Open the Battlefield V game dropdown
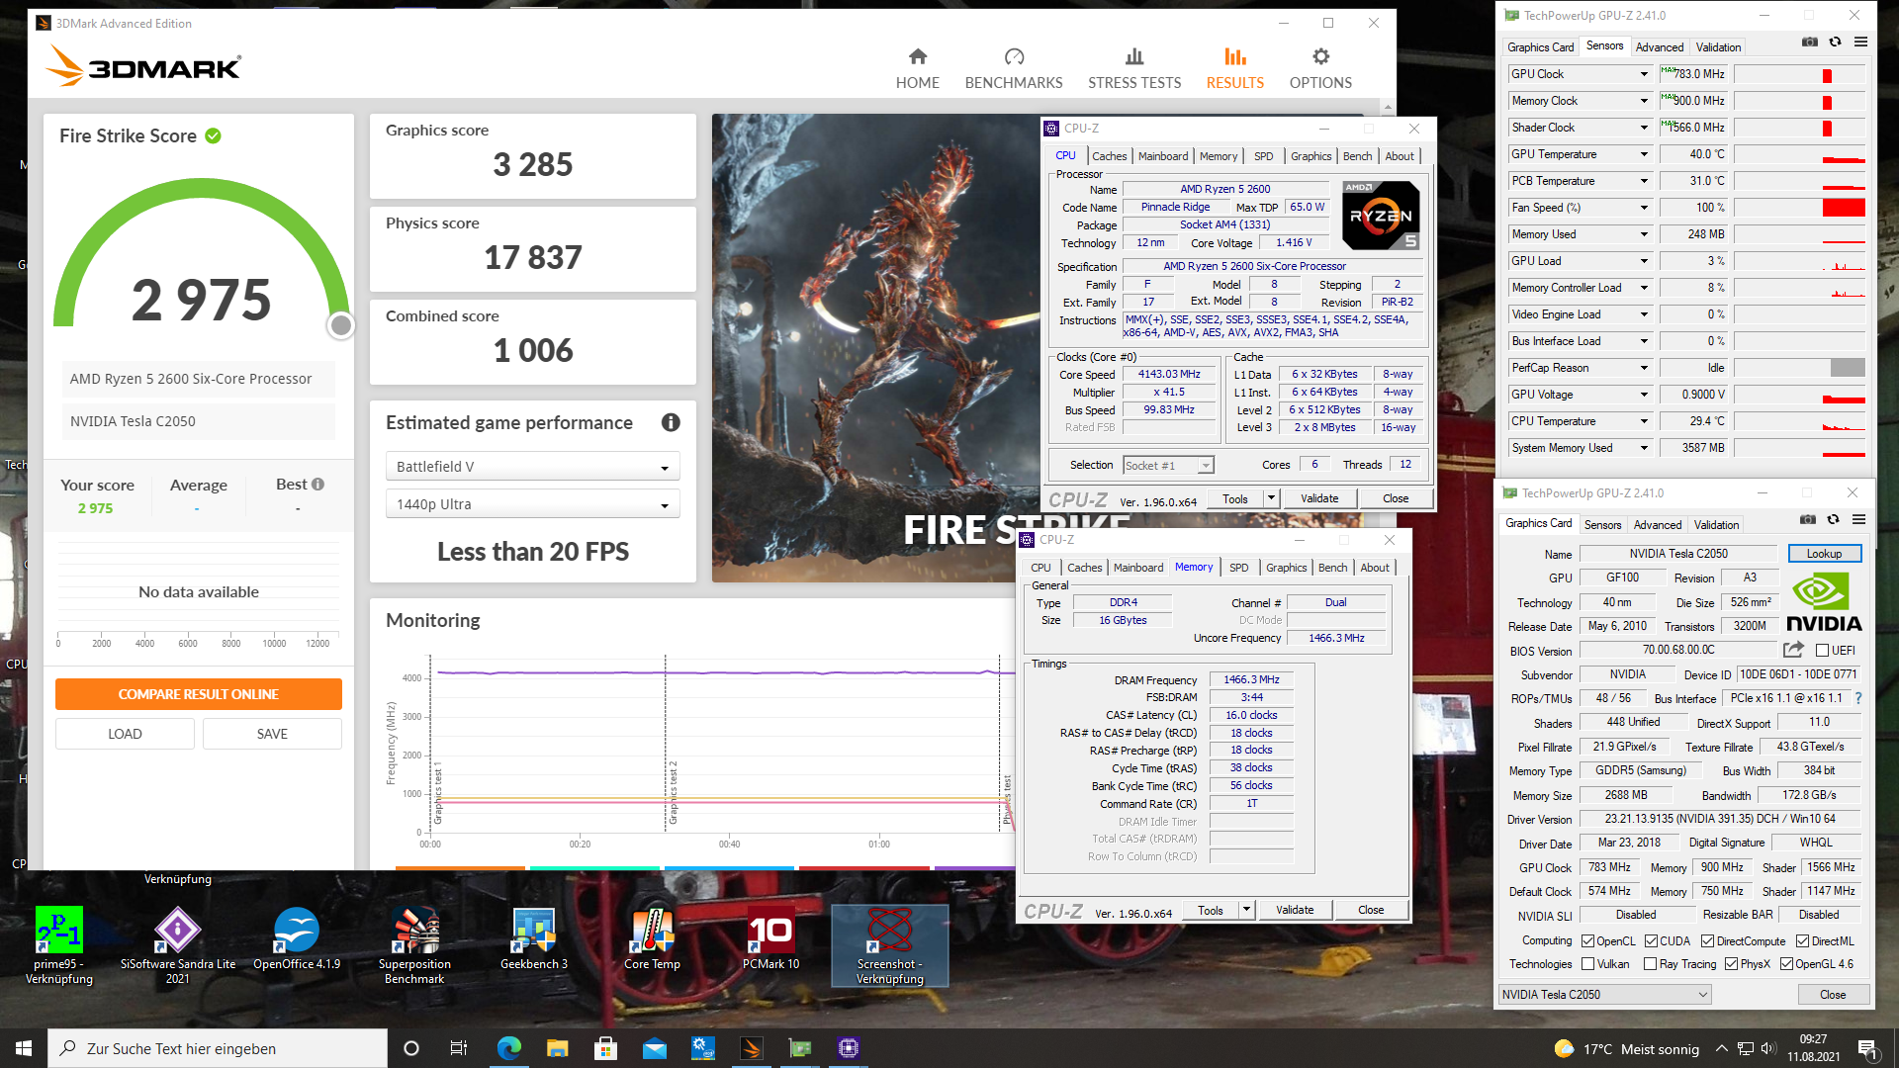Screen dimensions: 1899x1068 point(532,467)
